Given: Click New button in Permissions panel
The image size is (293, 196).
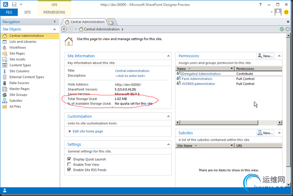Looking at the screenshot, I should click(265, 56).
